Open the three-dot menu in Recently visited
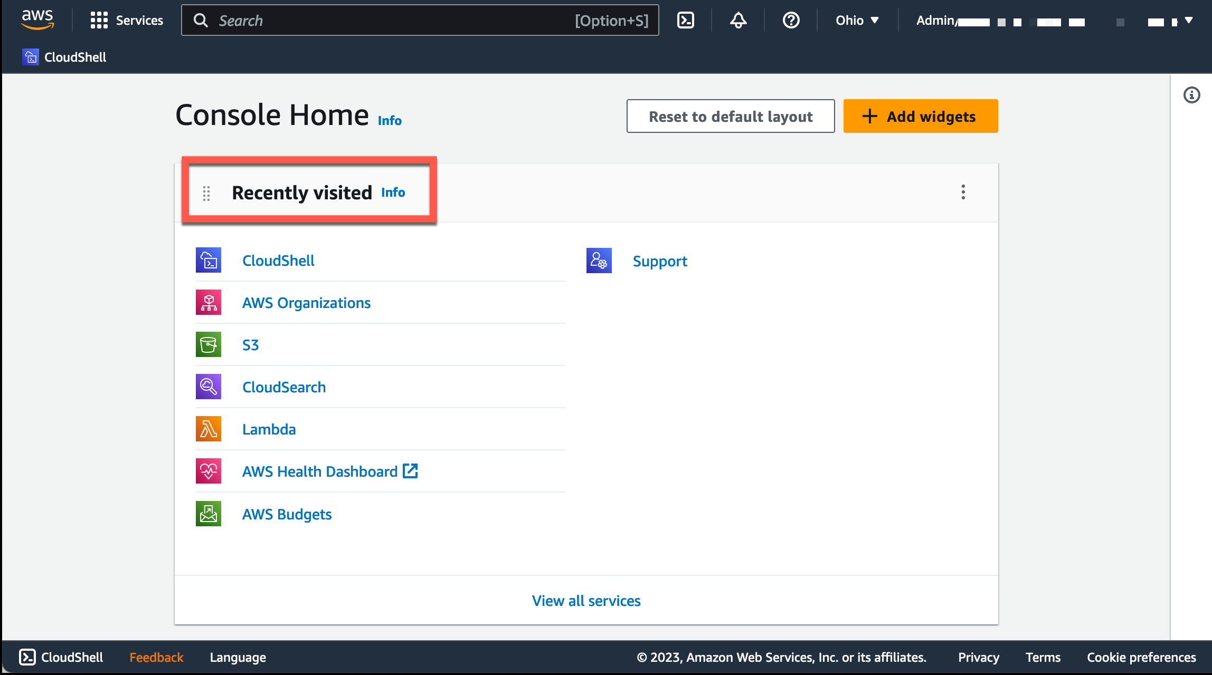Viewport: 1212px width, 675px height. [963, 192]
